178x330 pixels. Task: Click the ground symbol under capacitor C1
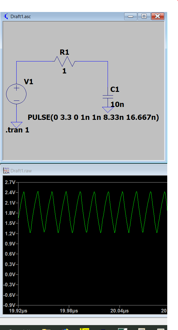click(x=108, y=110)
